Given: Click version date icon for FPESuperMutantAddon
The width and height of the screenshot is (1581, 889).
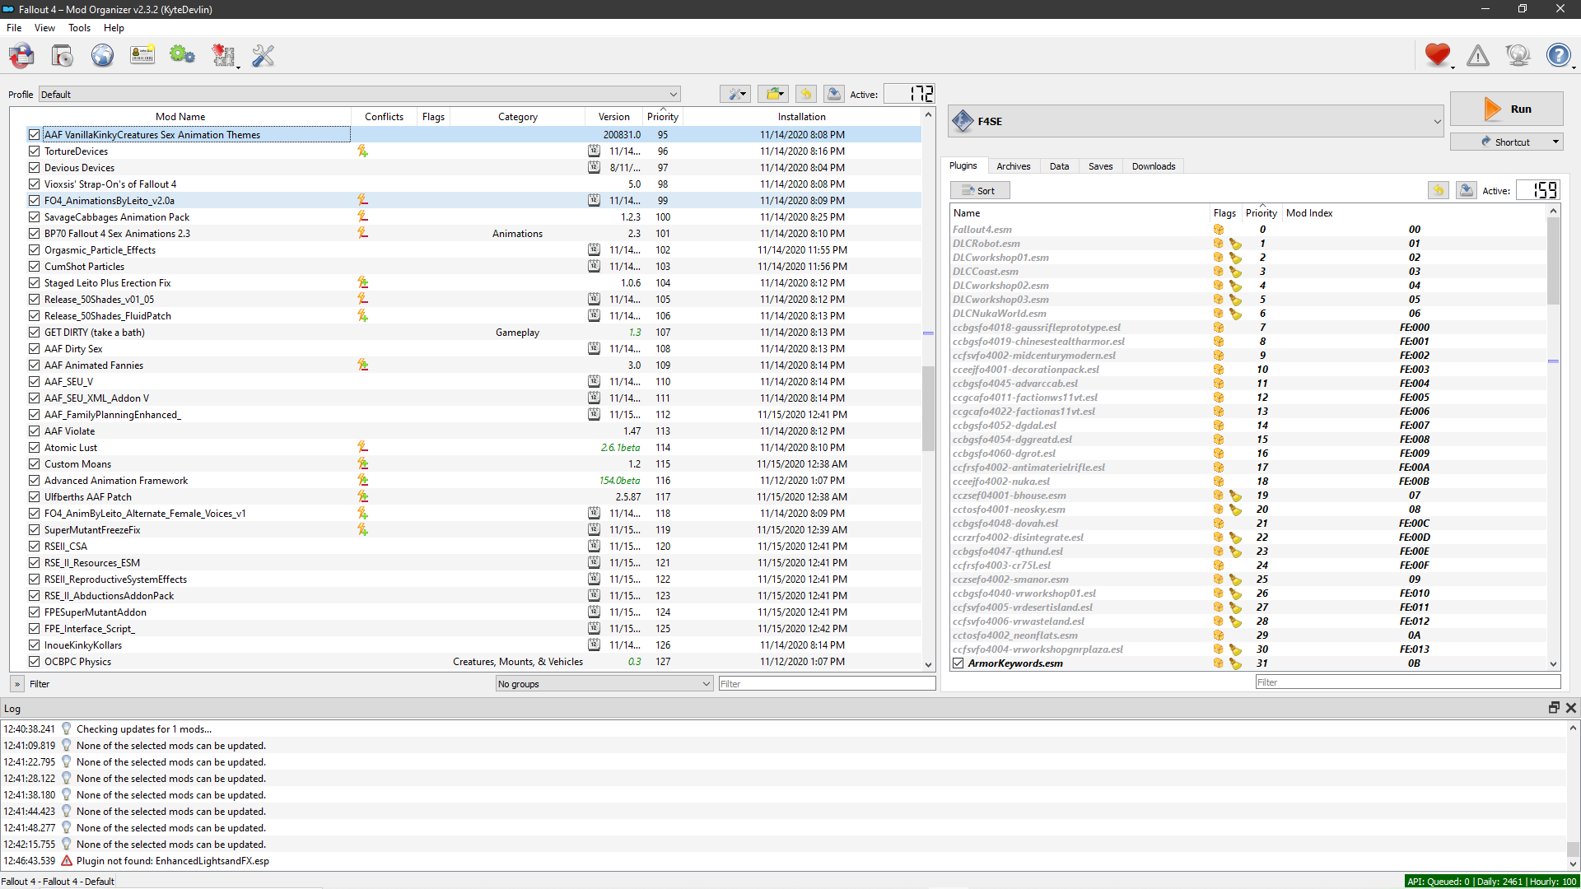Looking at the screenshot, I should tap(594, 612).
